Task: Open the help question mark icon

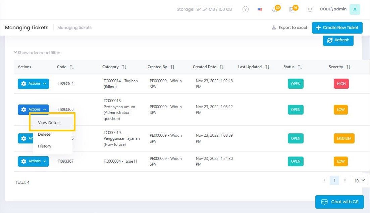Action: (246, 9)
